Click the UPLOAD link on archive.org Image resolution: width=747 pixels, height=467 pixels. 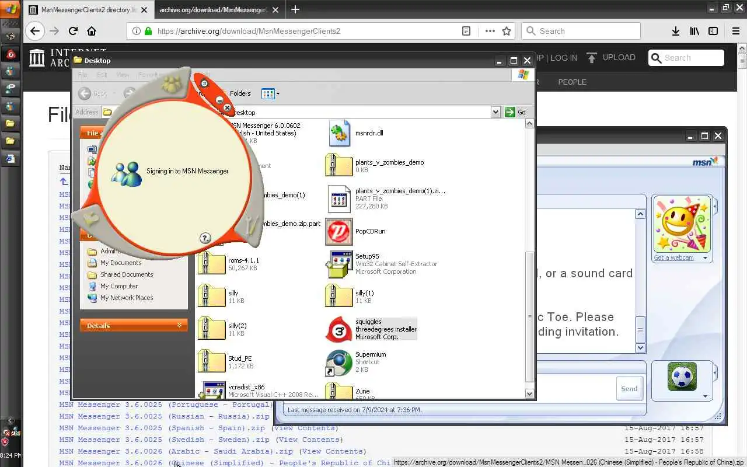(611, 57)
